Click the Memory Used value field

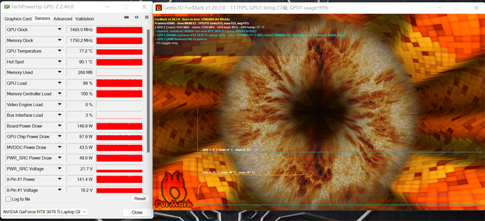coord(80,72)
